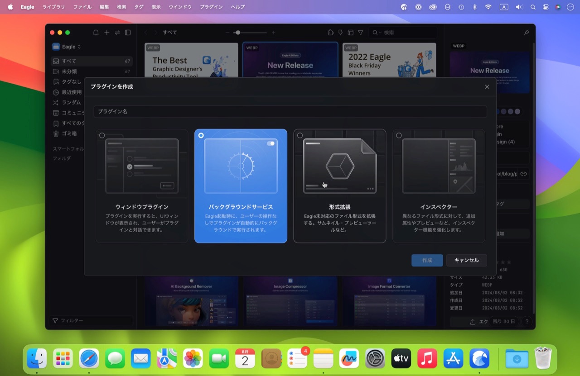Open The Best Graphic Designer's thumbnail
Screen dimensions: 580x376
tap(191, 60)
